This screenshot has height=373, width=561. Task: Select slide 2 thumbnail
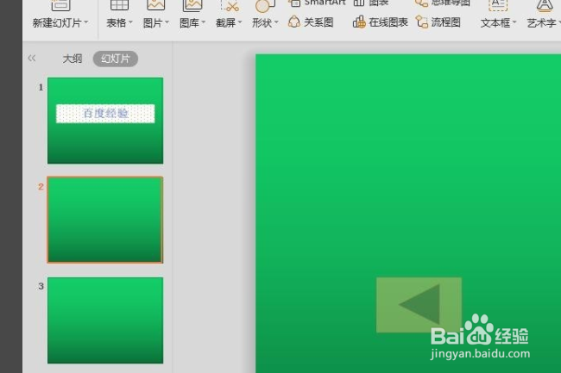click(105, 220)
